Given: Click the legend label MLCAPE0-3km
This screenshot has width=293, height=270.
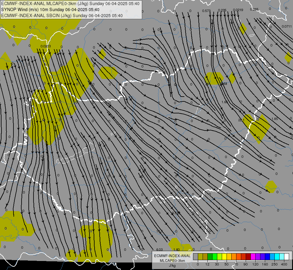Looking at the screenshot, I should (172, 261).
